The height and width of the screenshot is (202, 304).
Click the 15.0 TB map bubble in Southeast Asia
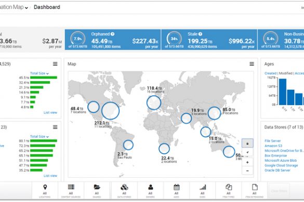point(205,132)
